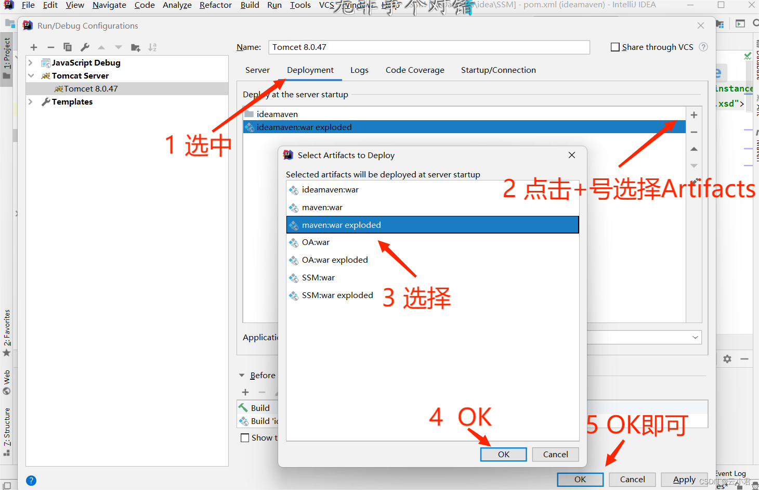
Task: Open Structure tool window tab
Action: pos(7,431)
